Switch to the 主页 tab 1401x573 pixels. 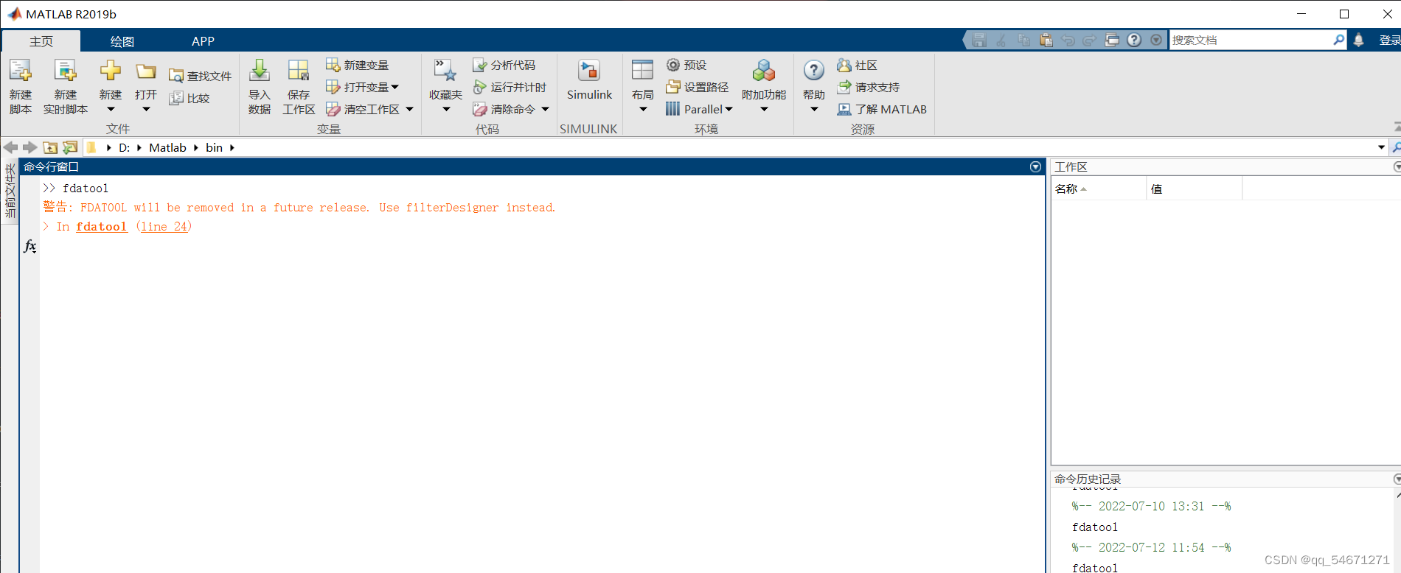coord(41,41)
